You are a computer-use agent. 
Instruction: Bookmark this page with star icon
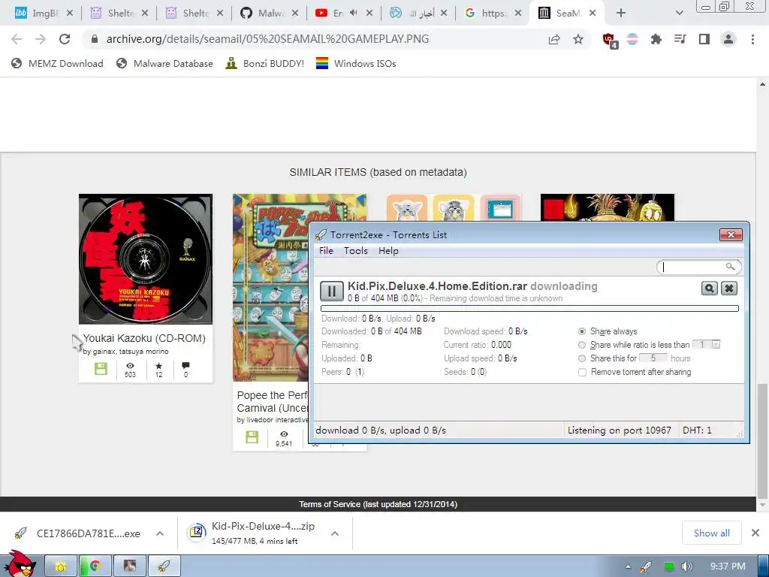[578, 39]
